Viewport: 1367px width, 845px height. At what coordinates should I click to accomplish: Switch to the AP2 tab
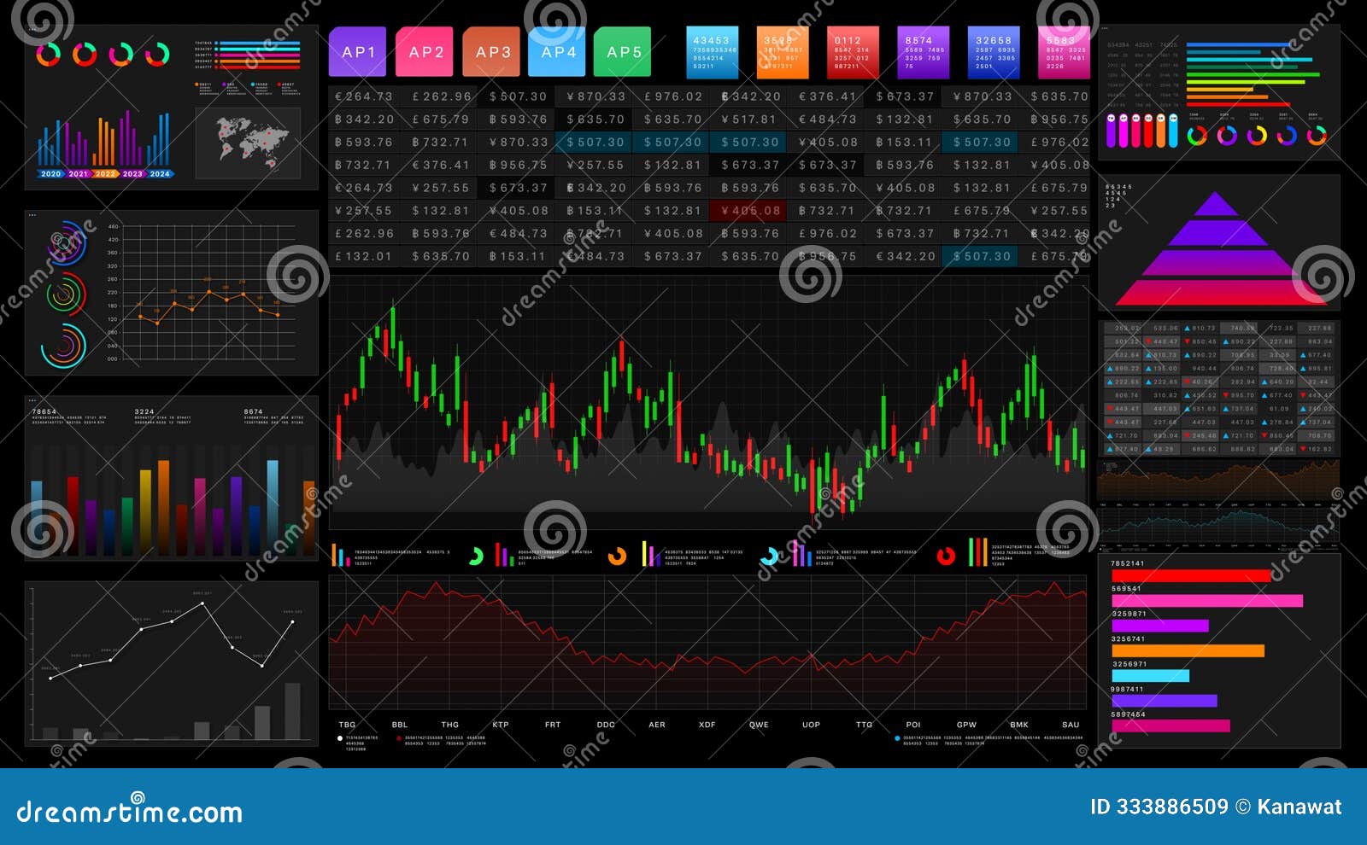pos(427,51)
